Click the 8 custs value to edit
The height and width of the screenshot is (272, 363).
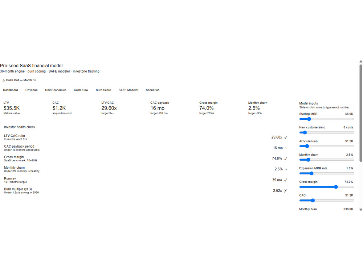[x=348, y=127]
